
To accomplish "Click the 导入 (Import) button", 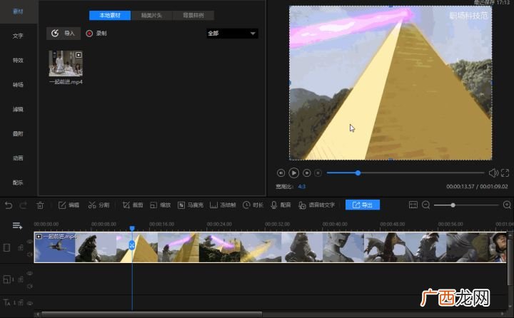I will tap(64, 34).
